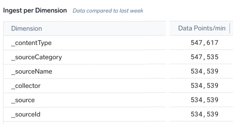Select the _collector dimension label
The width and height of the screenshot is (233, 130).
[x=26, y=86]
